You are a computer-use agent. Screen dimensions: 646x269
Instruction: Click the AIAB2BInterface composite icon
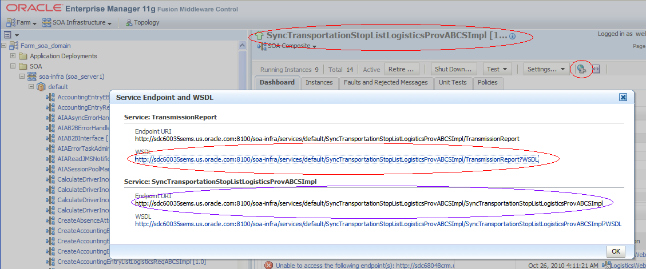click(51, 138)
